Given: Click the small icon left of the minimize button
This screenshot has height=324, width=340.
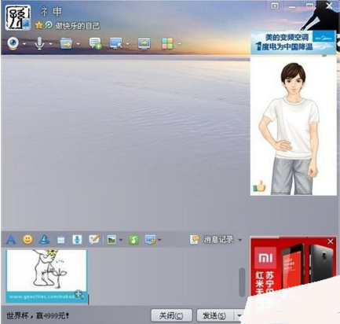Looking at the screenshot, I should [x=275, y=6].
